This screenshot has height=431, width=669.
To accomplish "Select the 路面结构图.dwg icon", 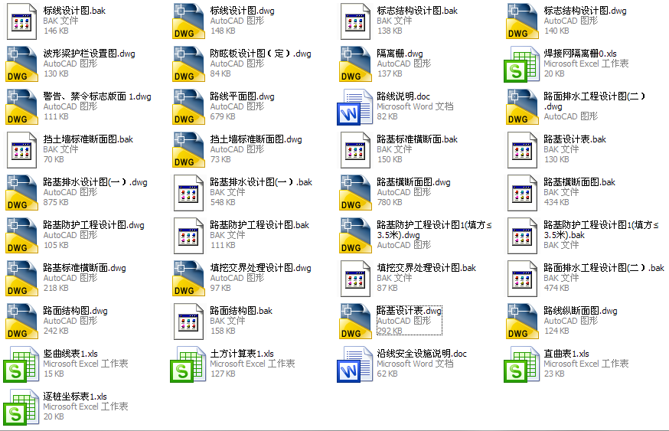I will [21, 322].
